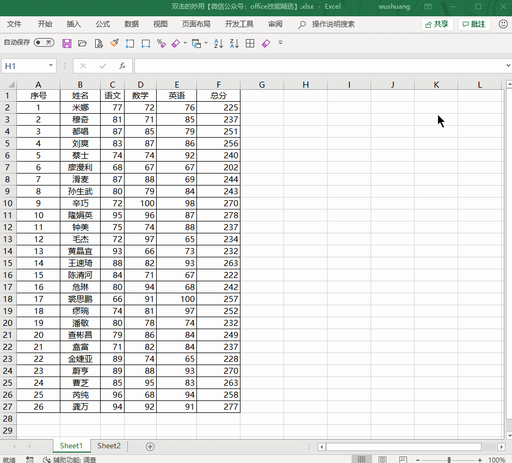The image size is (512, 463).
Task: Click Sort Z to A descending icon
Action: point(234,44)
